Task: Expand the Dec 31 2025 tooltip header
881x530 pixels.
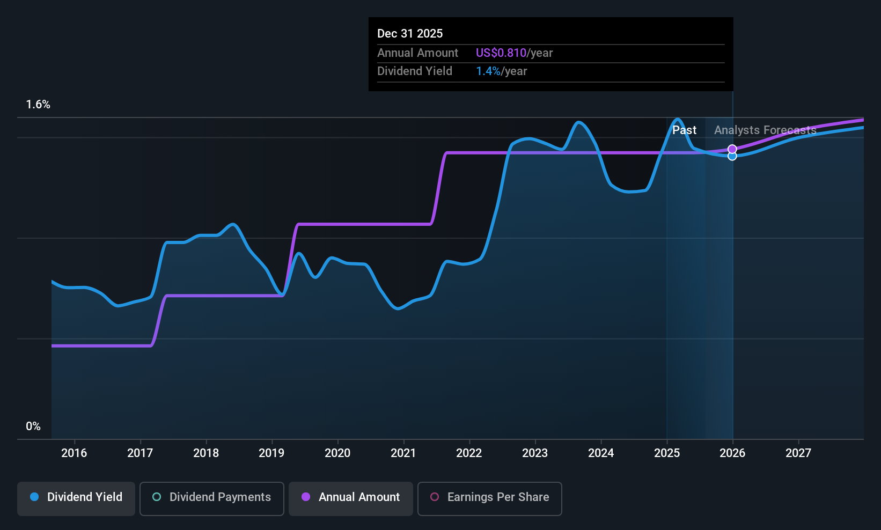Action: point(410,33)
